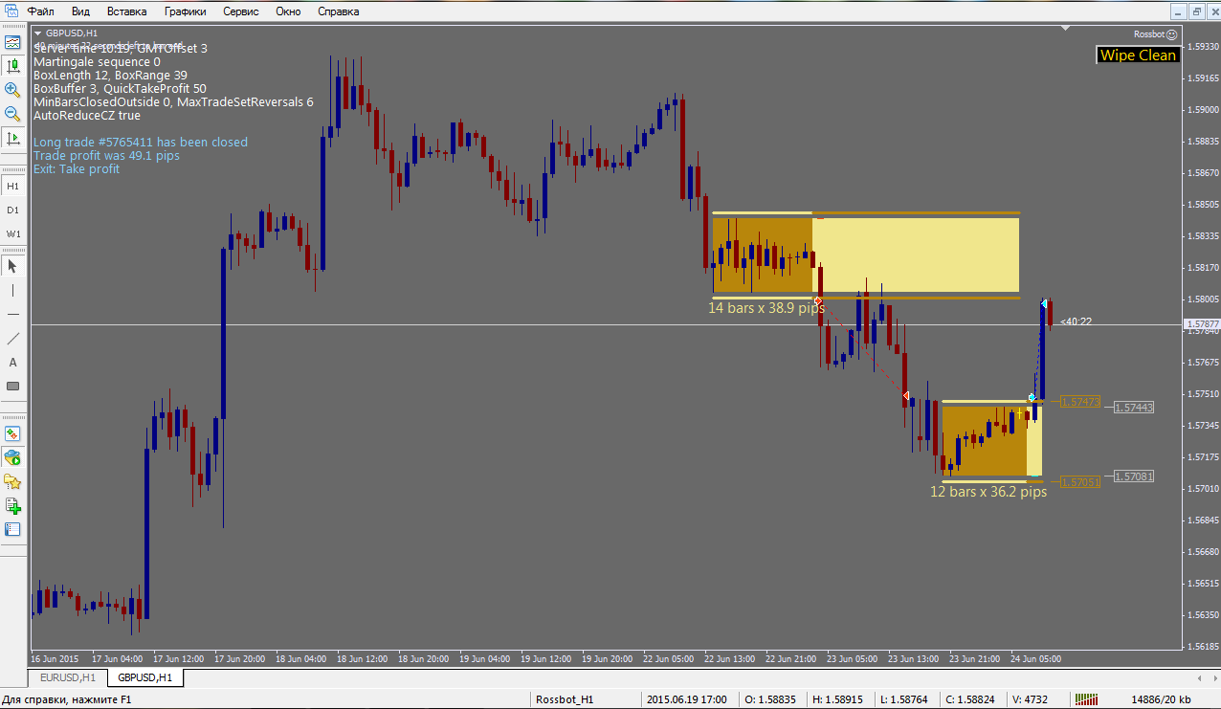Select the text label A tool
The height and width of the screenshot is (709, 1221).
tap(12, 362)
